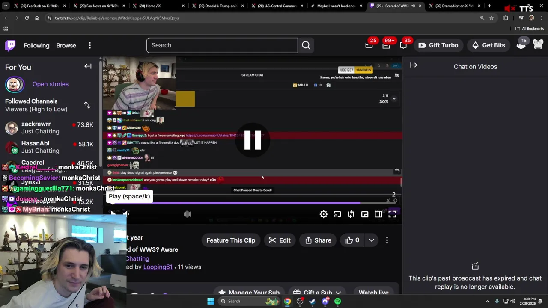
Task: Switch to Donald J. Trump tab
Action: (x=218, y=6)
